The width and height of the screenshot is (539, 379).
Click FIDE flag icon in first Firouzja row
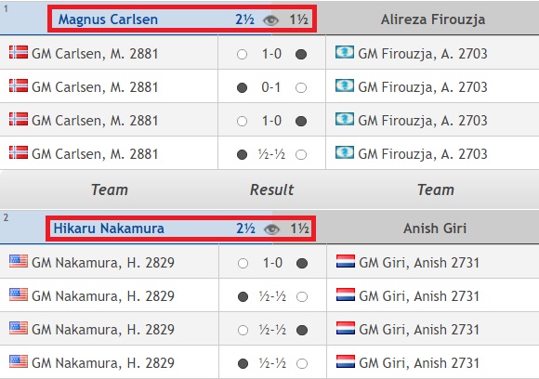345,53
